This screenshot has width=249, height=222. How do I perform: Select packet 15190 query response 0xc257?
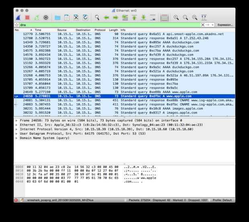click(124, 59)
